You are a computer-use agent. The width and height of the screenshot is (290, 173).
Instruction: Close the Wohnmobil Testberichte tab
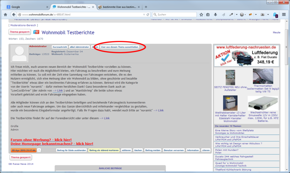click(93, 7)
